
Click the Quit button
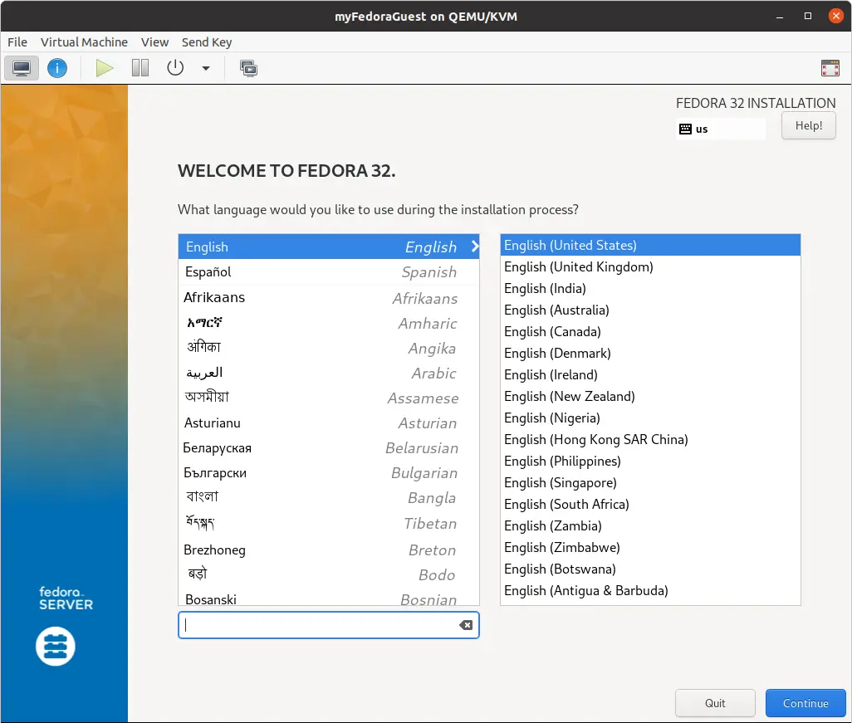pos(715,703)
